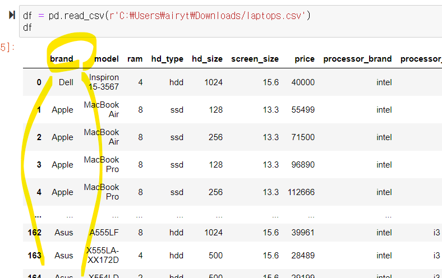Click the A555LF model cell
Image resolution: width=442 pixels, height=278 pixels.
[x=104, y=233]
